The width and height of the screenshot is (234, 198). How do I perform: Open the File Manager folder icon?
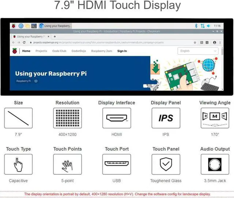[x=27, y=26]
